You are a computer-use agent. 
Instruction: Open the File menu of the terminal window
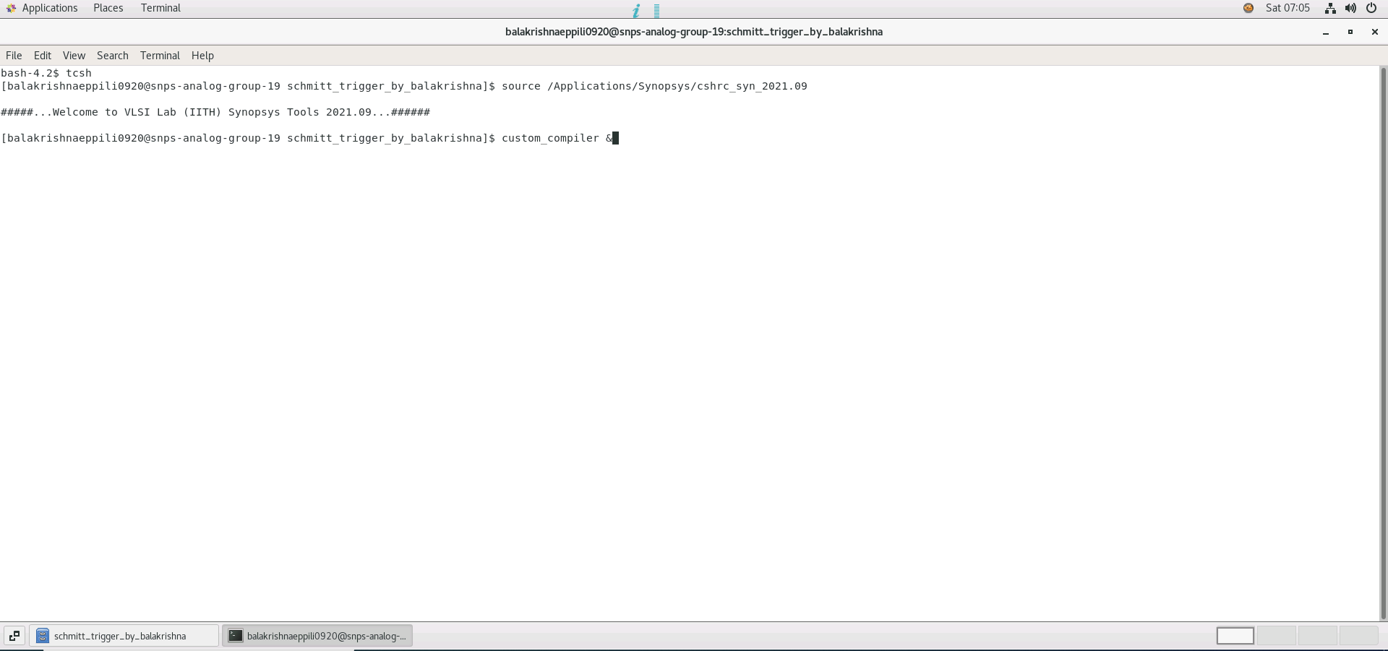[x=13, y=56]
